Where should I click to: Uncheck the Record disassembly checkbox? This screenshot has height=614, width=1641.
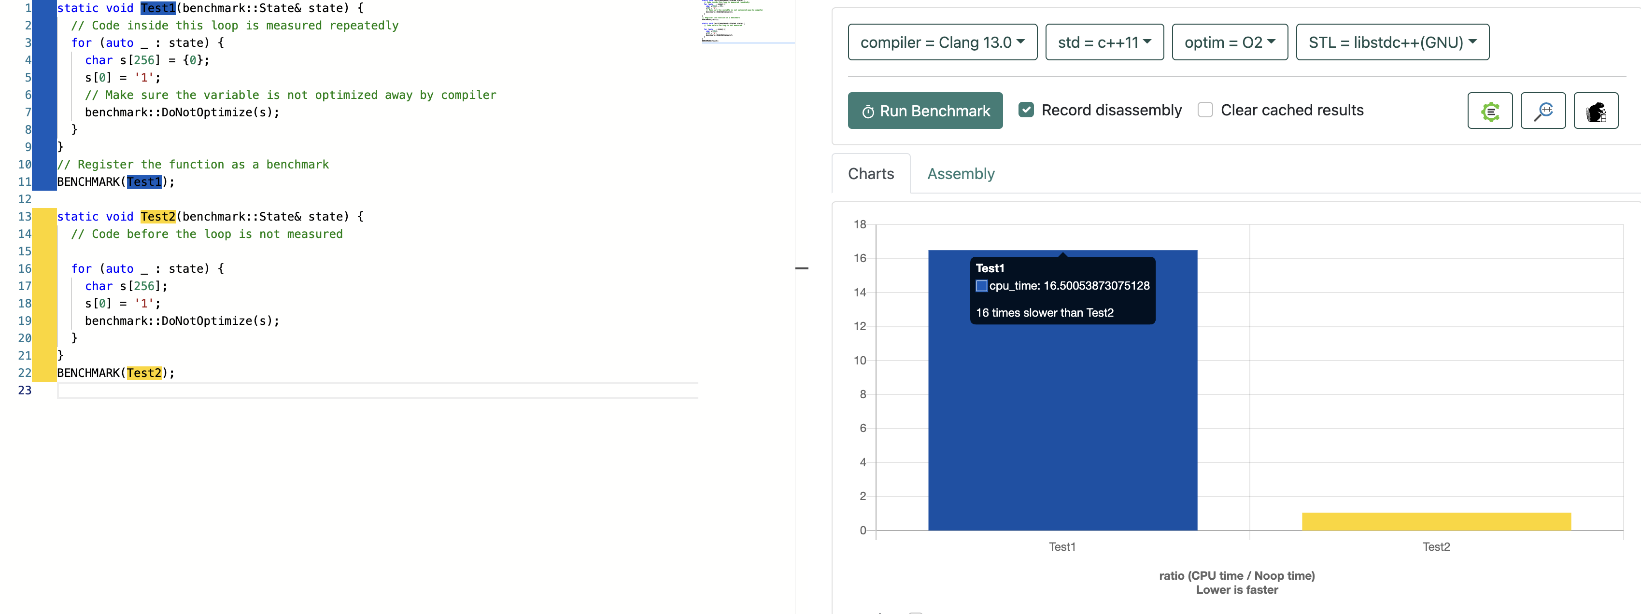1026,110
